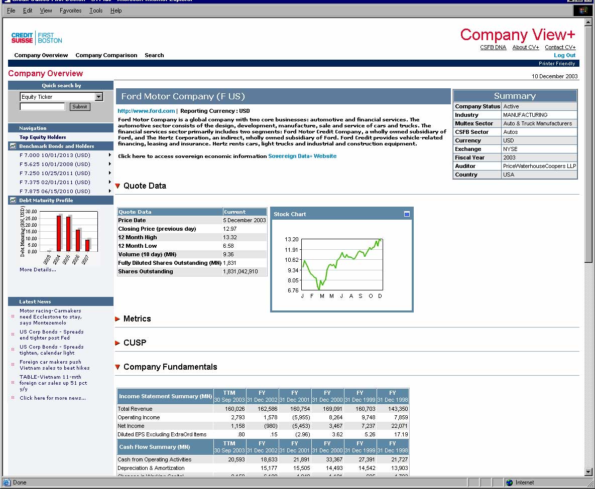Expand the F 7.250 10/25/2011 bond submenu arrow
Viewport: 595px width, 489px height.
pyautogui.click(x=109, y=173)
